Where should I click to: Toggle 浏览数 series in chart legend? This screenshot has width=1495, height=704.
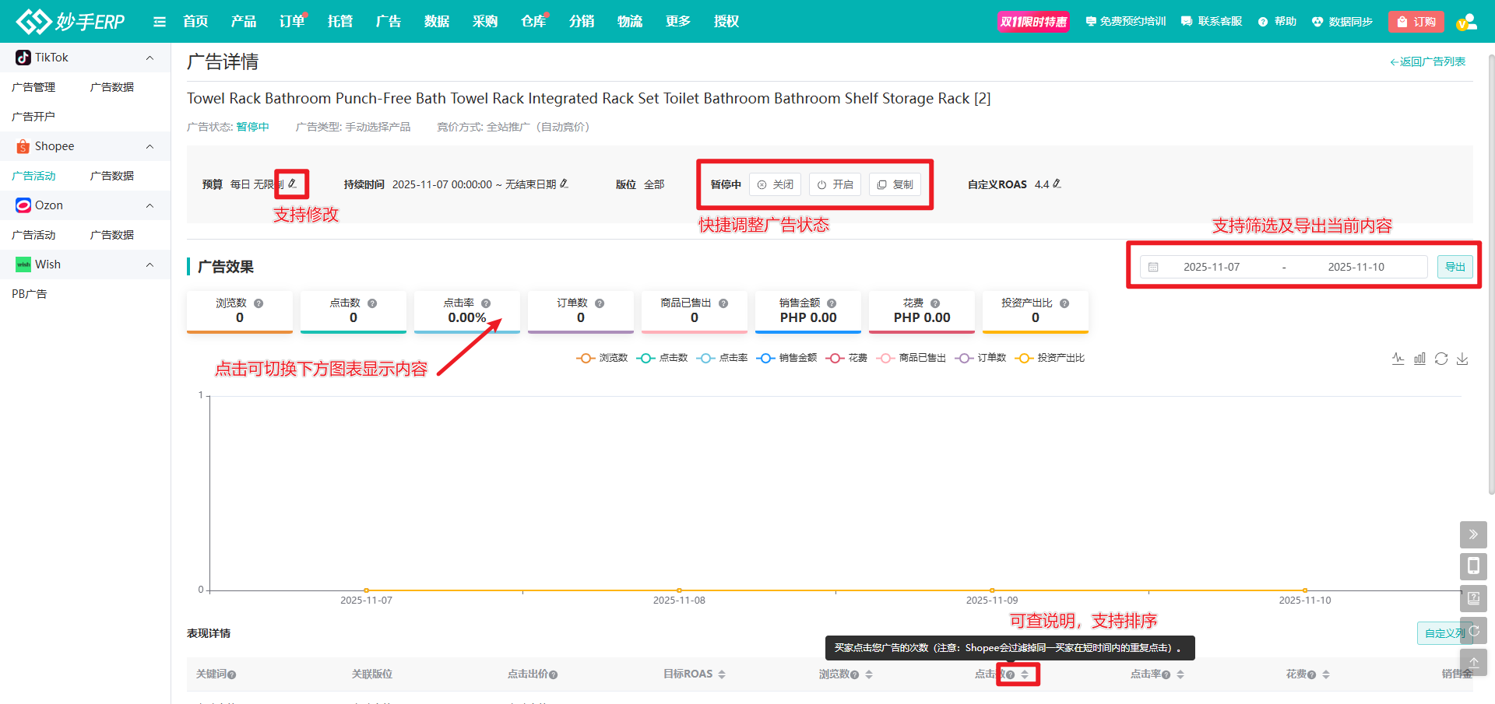click(x=602, y=358)
